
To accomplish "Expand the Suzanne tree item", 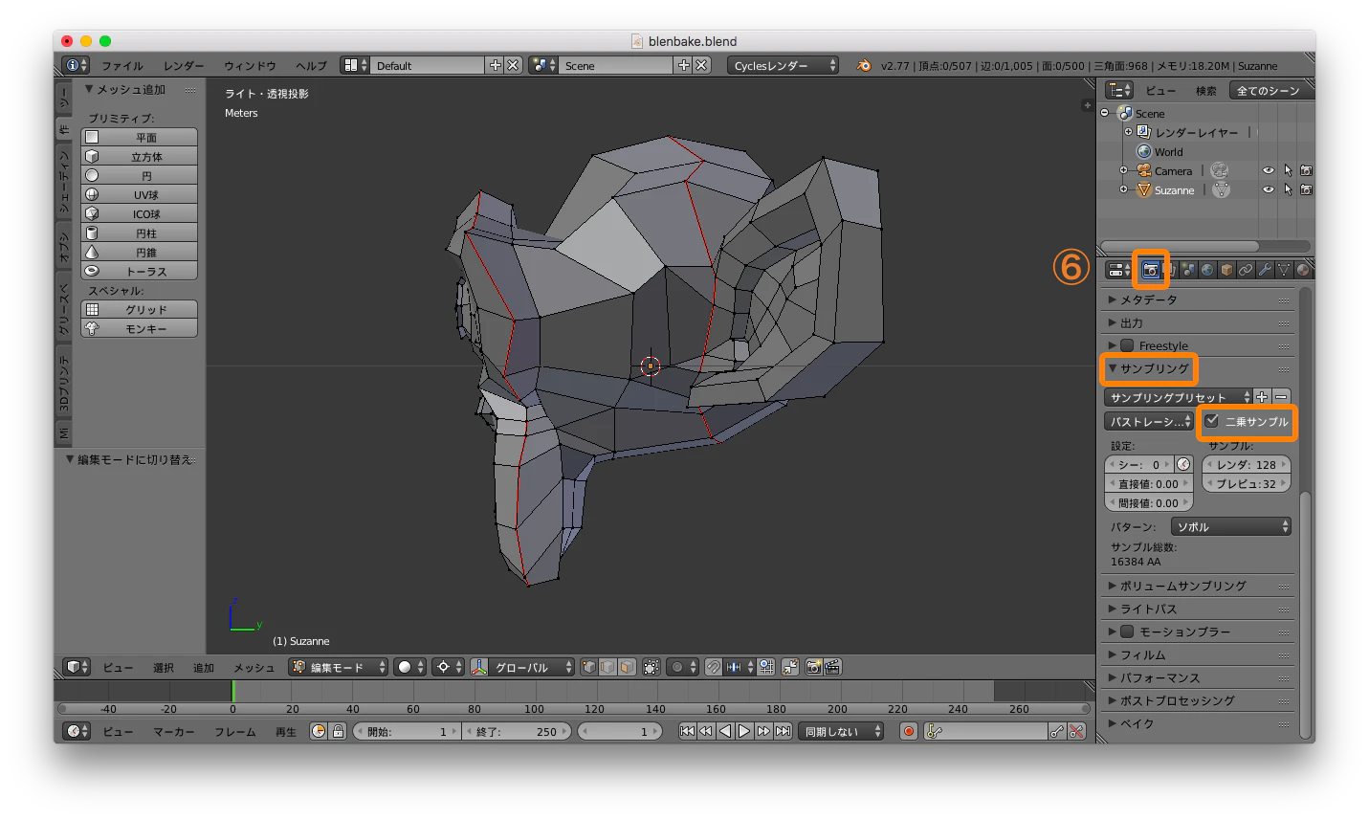I will (1124, 189).
